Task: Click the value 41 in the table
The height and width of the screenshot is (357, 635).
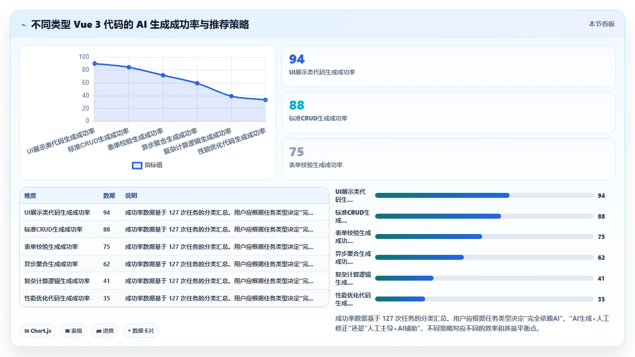Action: coord(107,281)
